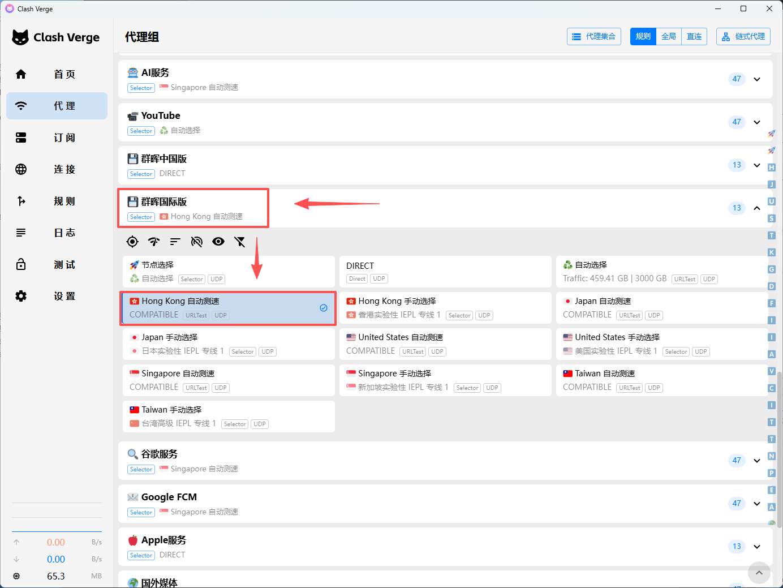Open the 连接 connections page
This screenshot has width=783, height=588.
[x=57, y=169]
